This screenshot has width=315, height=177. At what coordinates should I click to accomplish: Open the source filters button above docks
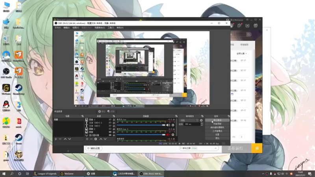pos(111,111)
